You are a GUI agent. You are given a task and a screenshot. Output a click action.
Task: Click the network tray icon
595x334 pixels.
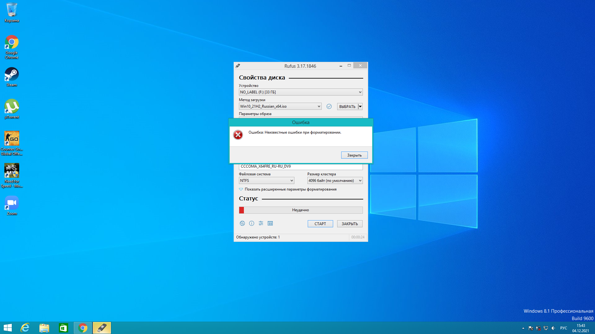click(x=546, y=328)
